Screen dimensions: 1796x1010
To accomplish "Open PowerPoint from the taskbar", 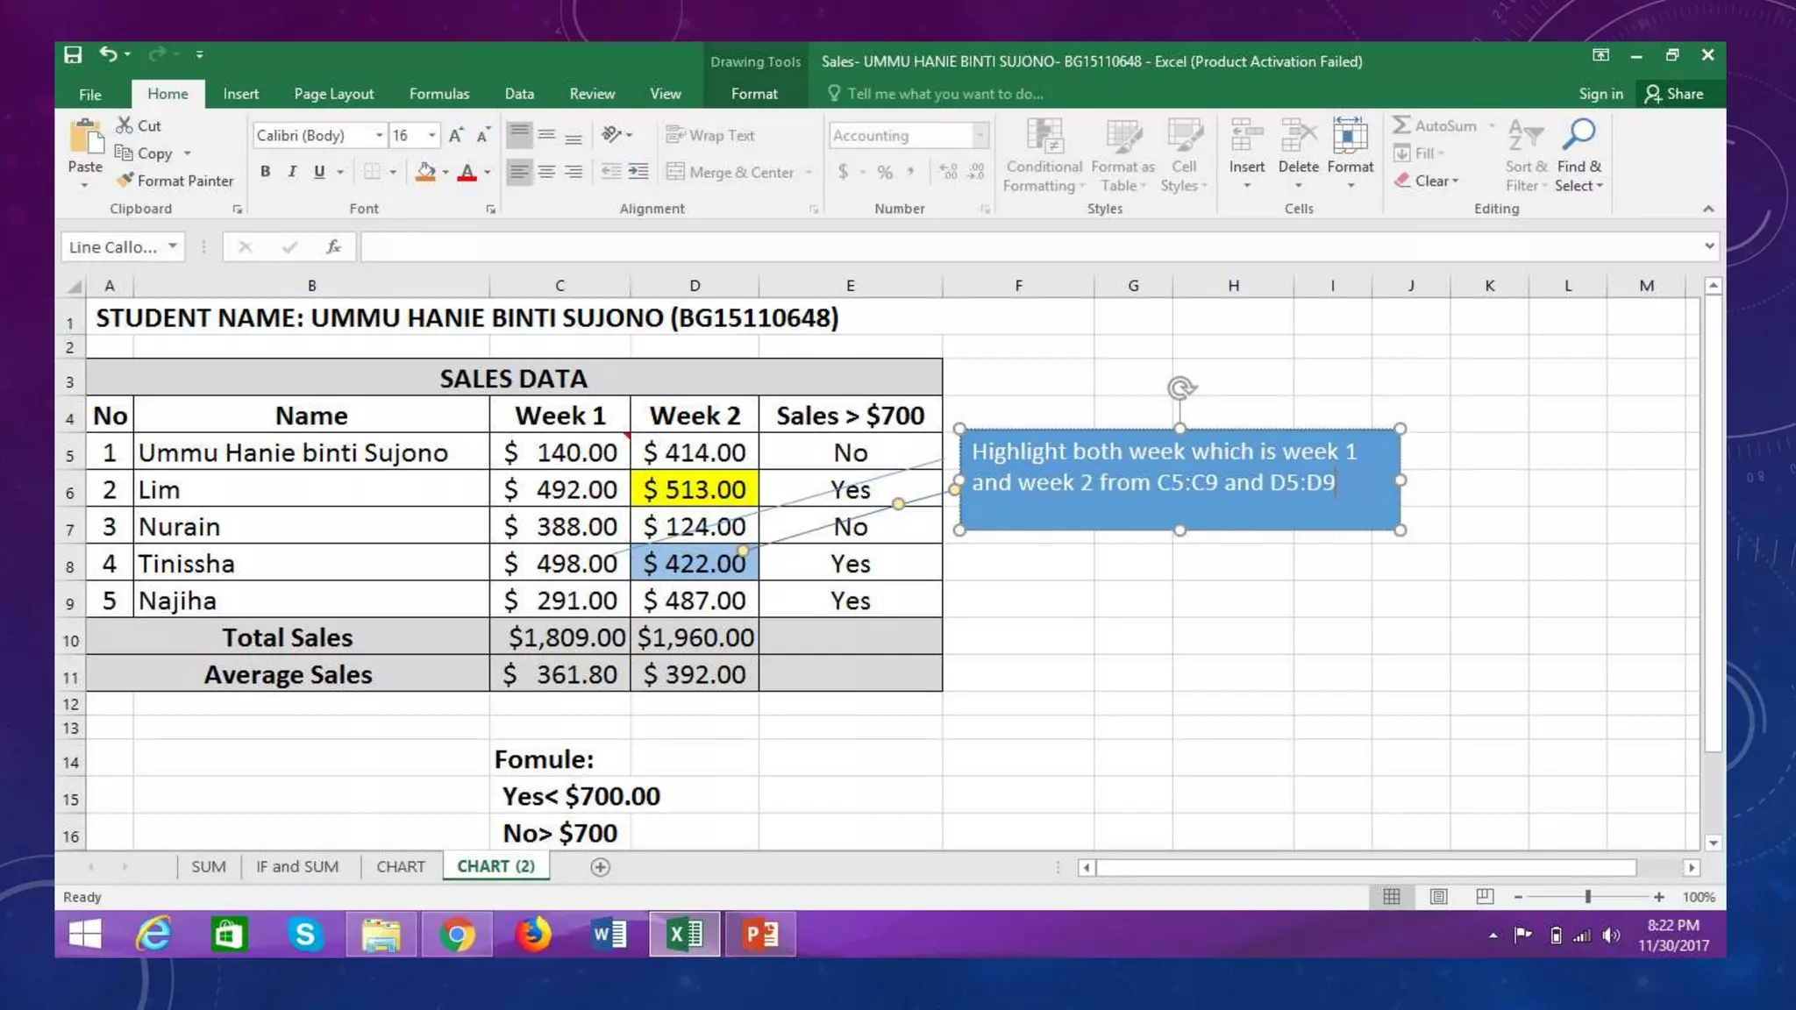I will click(760, 935).
